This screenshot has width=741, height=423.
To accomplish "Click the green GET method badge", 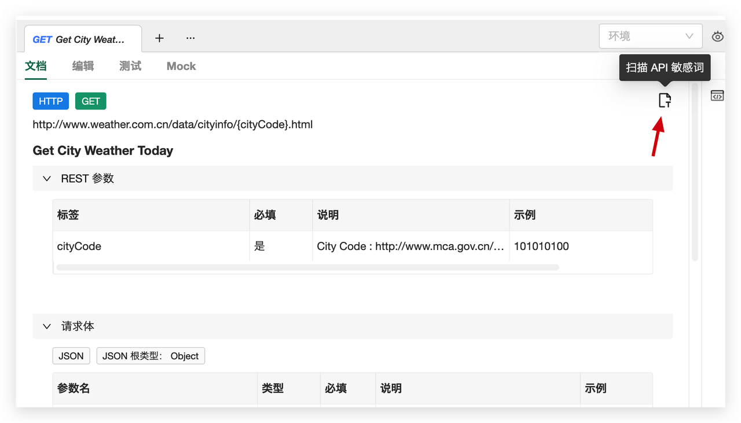I will point(90,101).
